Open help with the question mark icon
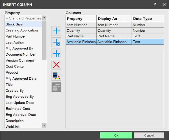The image size is (169, 140). (x=155, y=5)
